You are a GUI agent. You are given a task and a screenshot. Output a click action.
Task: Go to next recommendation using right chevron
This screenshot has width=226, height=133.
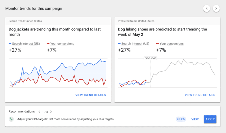[x=51, y=112]
